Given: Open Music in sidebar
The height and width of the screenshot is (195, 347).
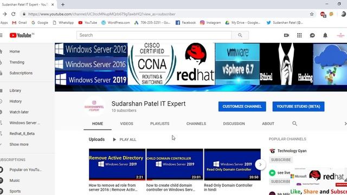Looking at the screenshot, I should coord(15,180).
